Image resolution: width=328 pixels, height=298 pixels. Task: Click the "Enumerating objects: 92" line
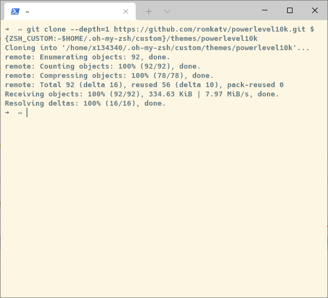click(87, 57)
